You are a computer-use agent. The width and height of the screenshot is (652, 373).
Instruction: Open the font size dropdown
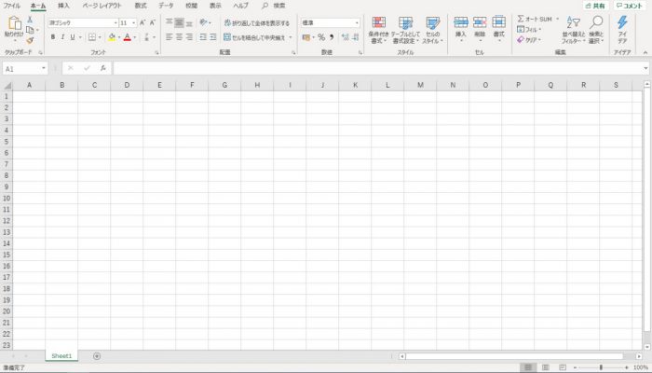[134, 23]
